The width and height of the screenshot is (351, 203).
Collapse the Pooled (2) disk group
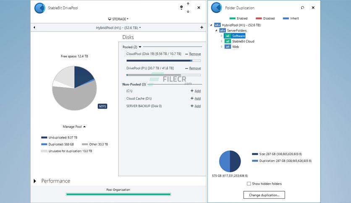140,47
